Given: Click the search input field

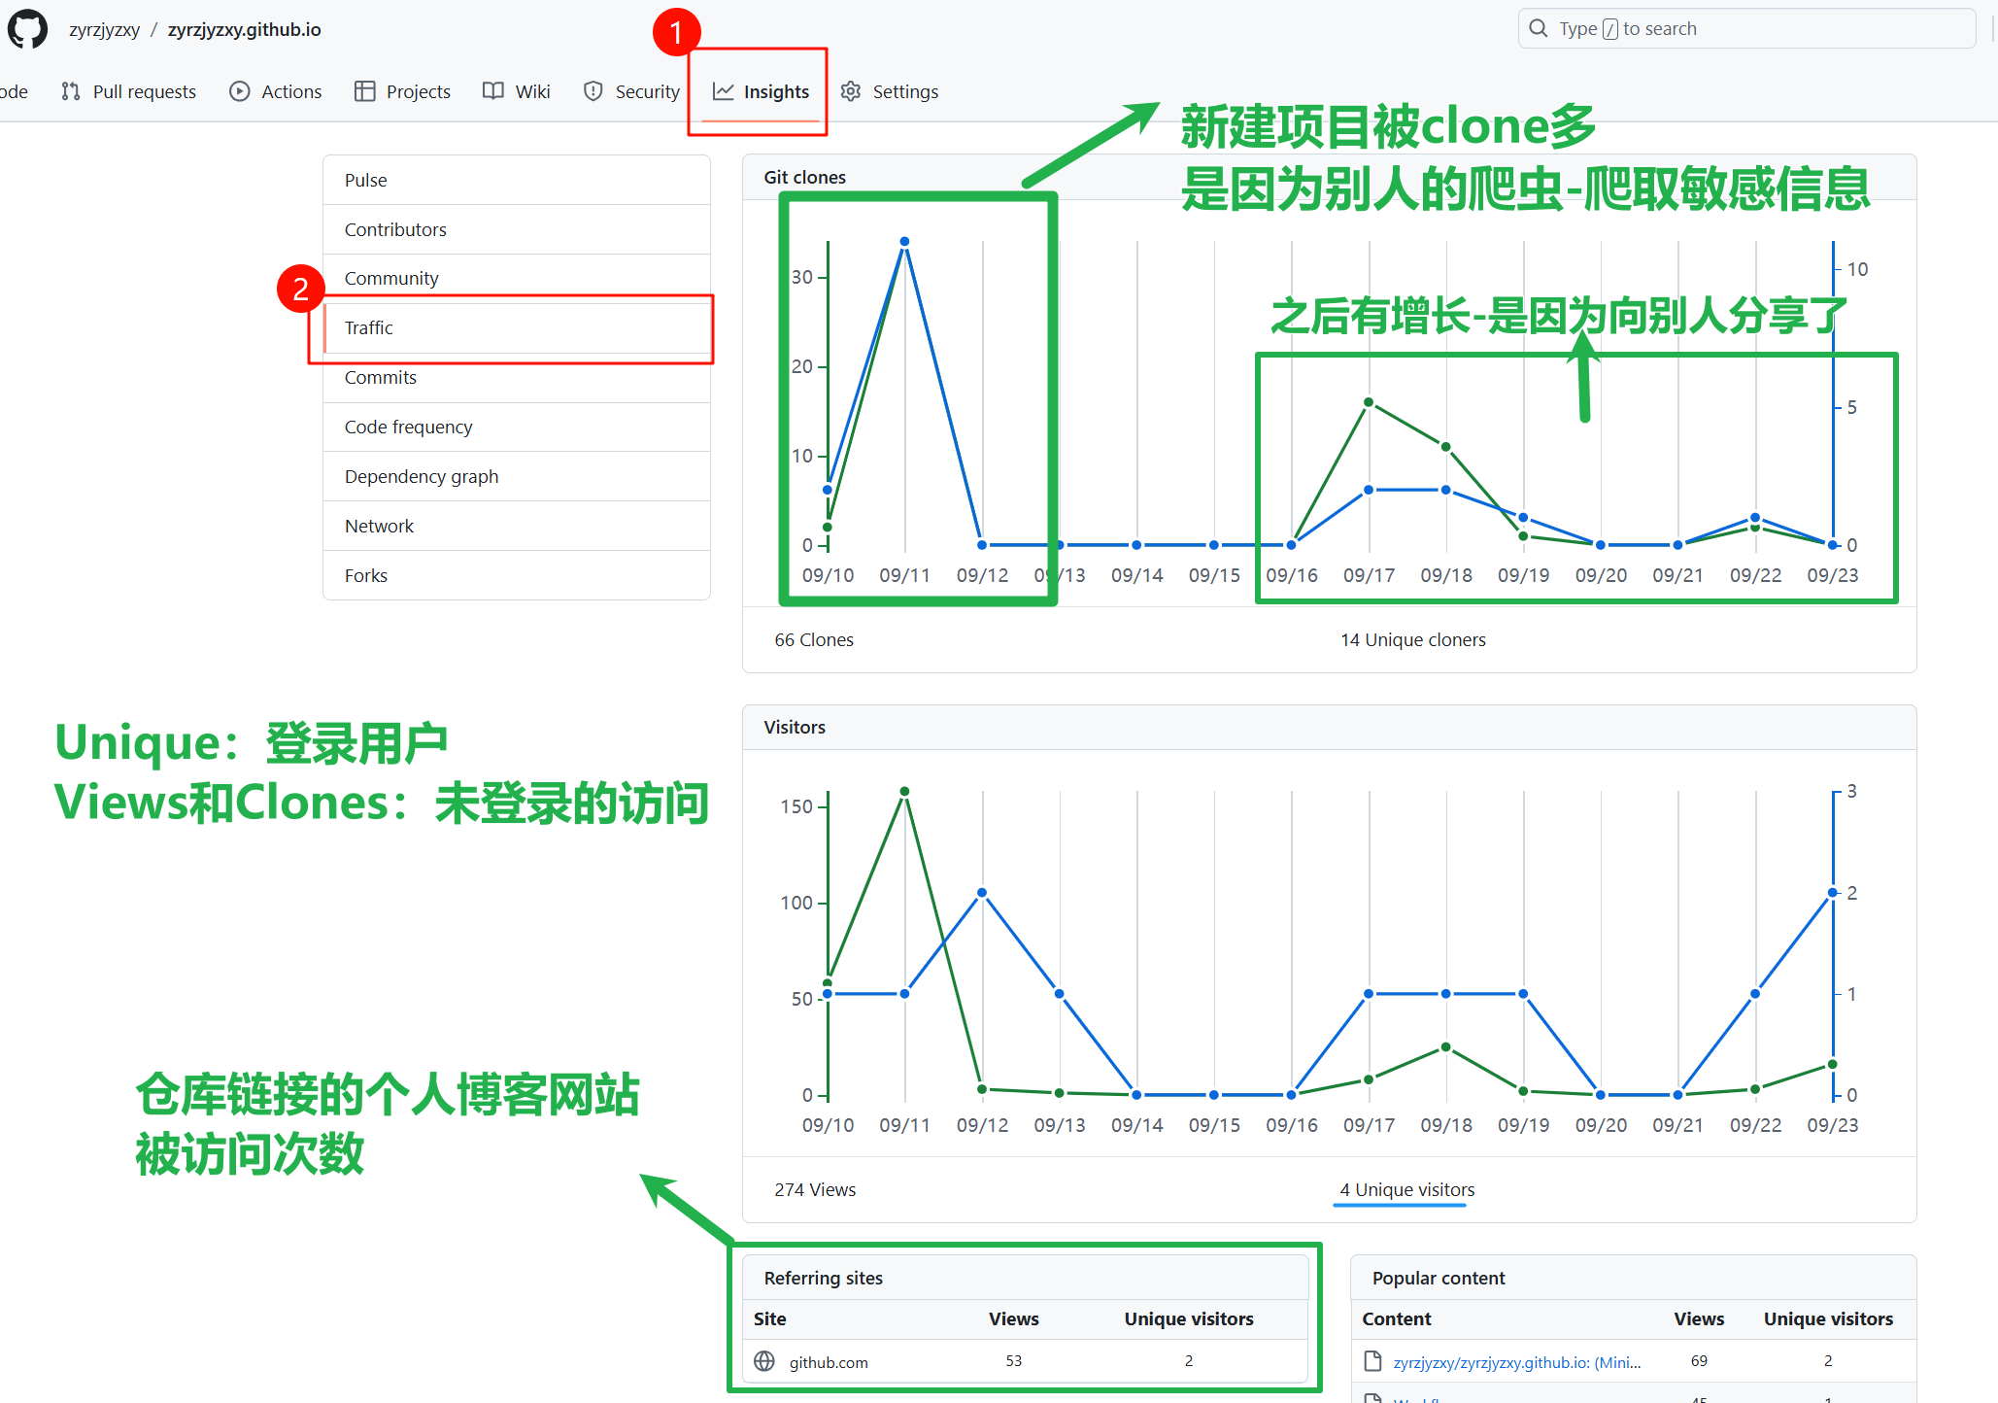Looking at the screenshot, I should (1748, 29).
